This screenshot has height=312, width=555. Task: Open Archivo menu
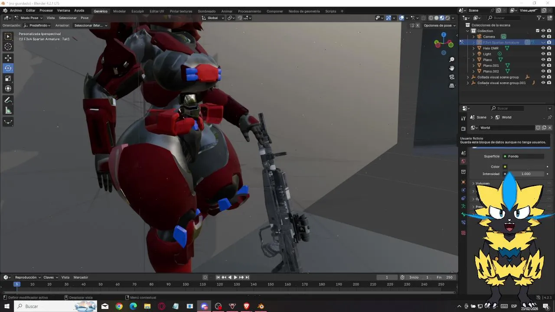click(16, 10)
